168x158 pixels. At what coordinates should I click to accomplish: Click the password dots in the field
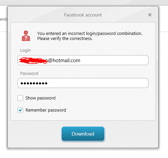pos(34,83)
